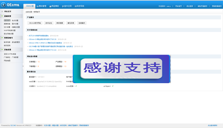Viewport: 223px width, 128px height.
Task: Select 系统信息 in the sidebar
Action: (7, 21)
